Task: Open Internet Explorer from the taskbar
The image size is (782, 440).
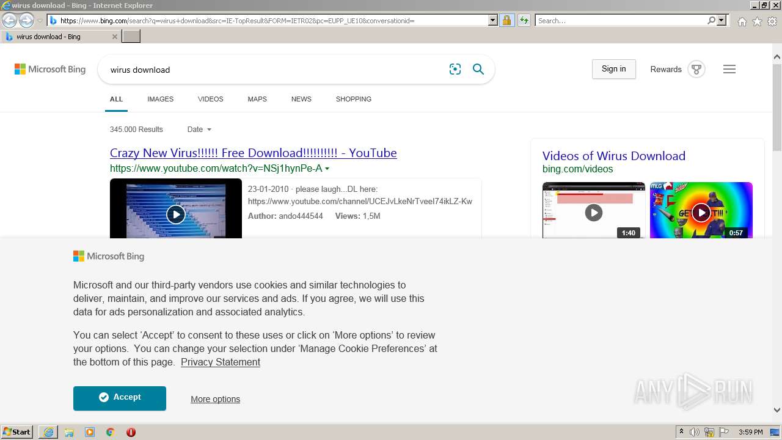Action: pos(48,432)
